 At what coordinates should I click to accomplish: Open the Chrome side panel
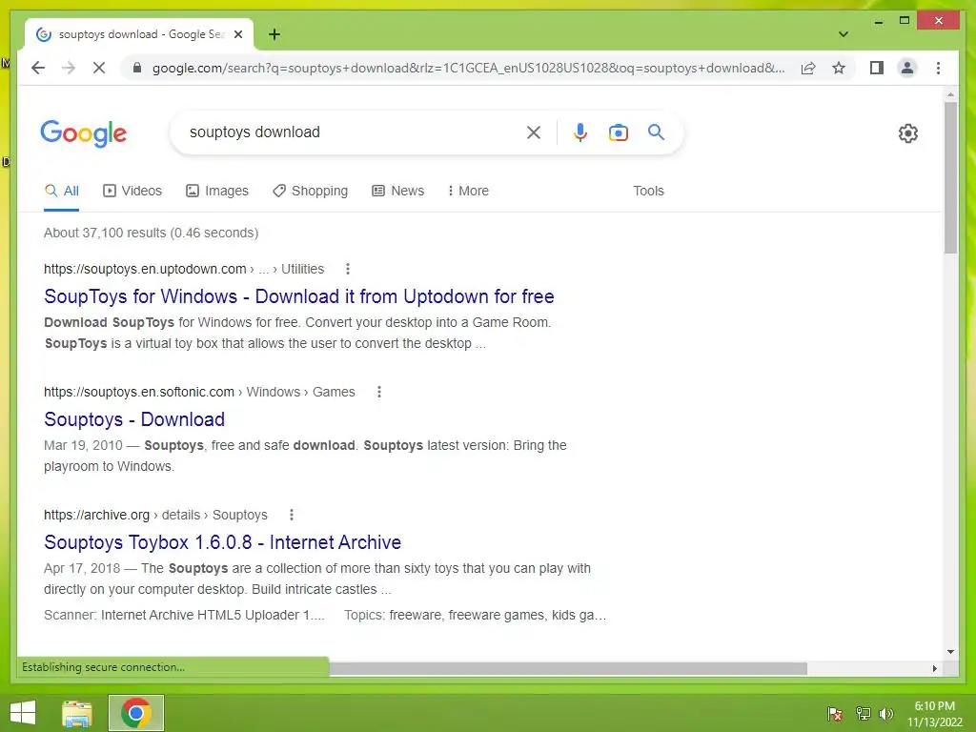[x=877, y=68]
